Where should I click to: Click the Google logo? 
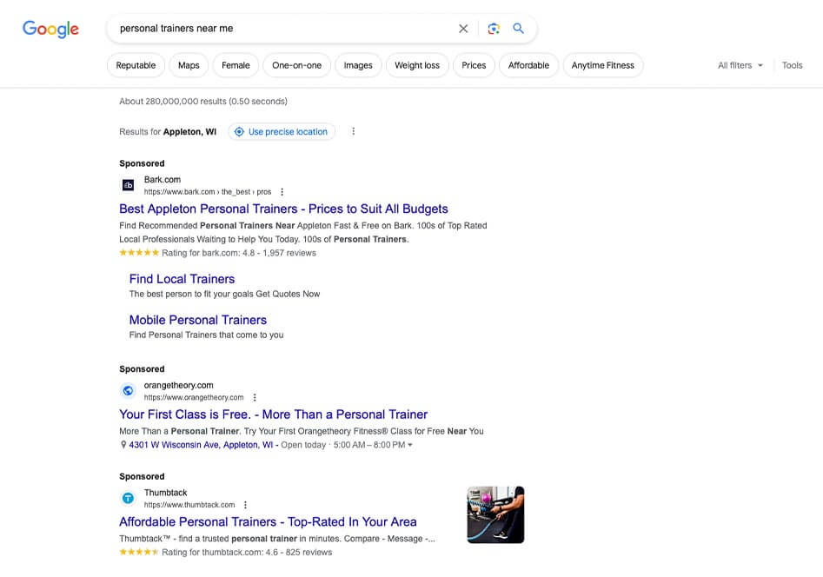tap(50, 29)
